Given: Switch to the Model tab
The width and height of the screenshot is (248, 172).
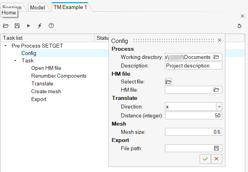Looking at the screenshot, I should (x=37, y=7).
